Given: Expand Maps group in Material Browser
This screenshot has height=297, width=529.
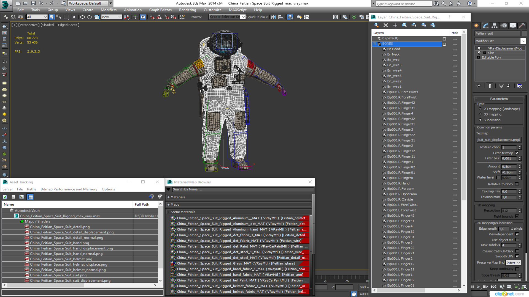Looking at the screenshot, I should tap(168, 205).
